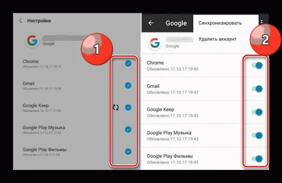Image resolution: width=282 pixels, height=183 pixels.
Task: Toggle Google Keep sync switch
Action: click(257, 112)
